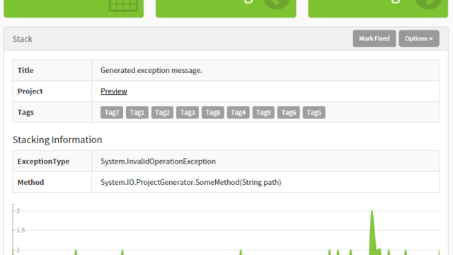453x255 pixels.
Task: Select the Tag9 tag
Action: coord(263,113)
